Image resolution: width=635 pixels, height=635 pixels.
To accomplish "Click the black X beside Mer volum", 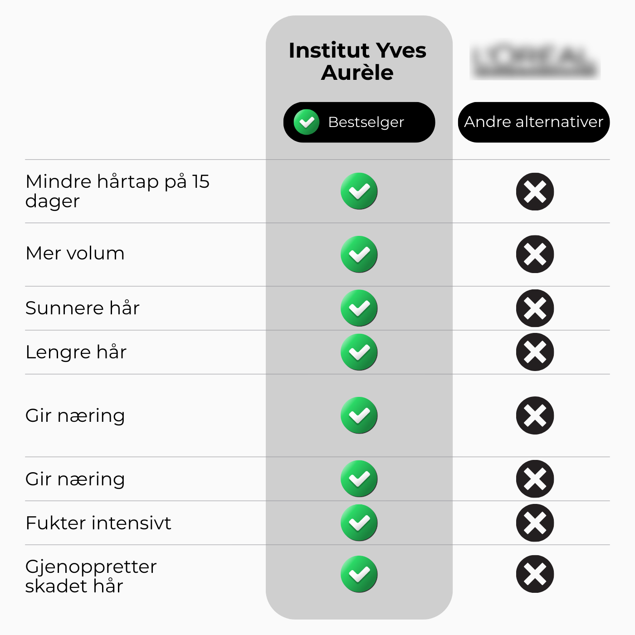I will [x=535, y=254].
